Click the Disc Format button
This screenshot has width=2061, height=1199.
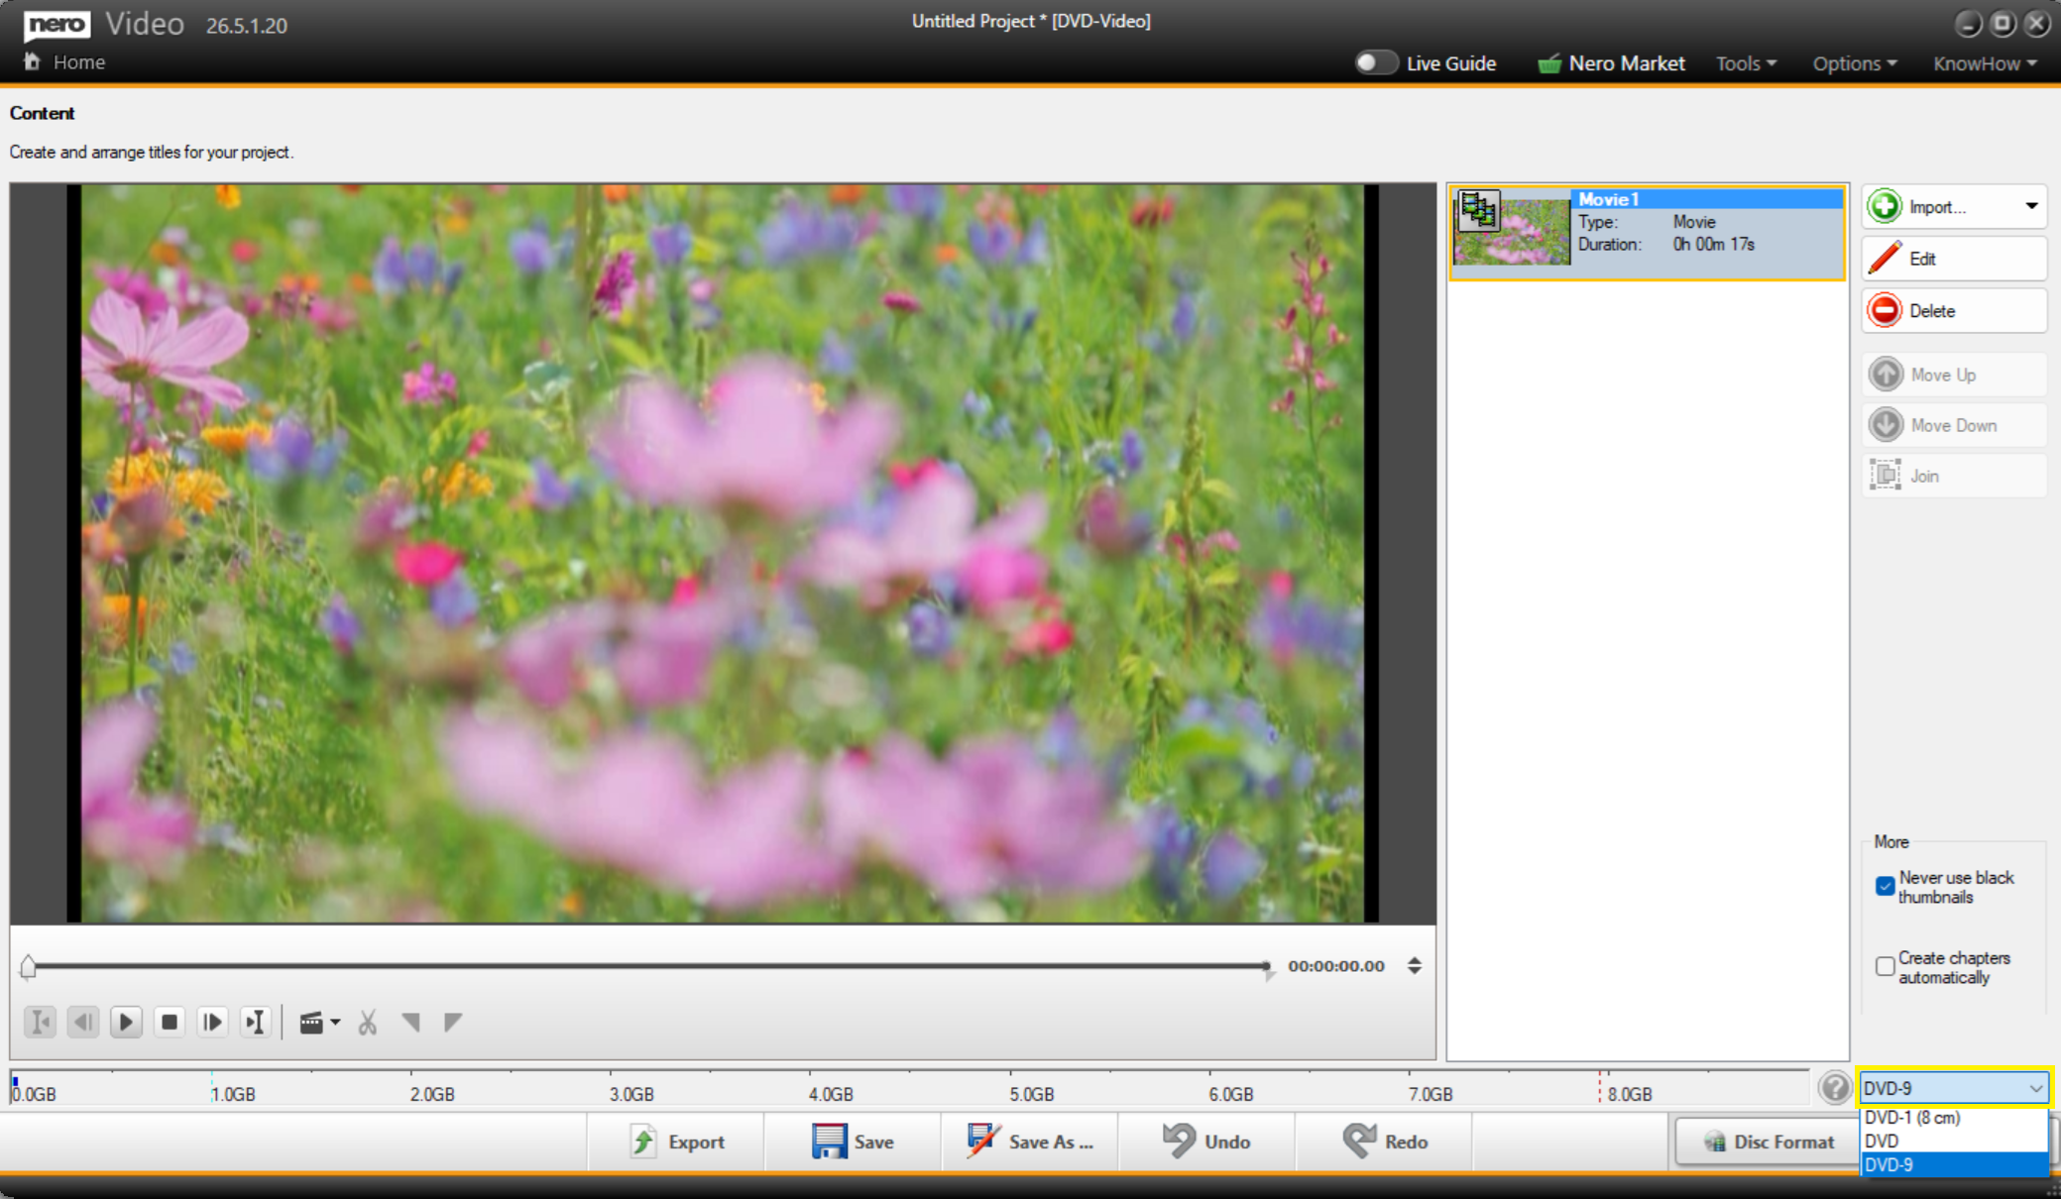pyautogui.click(x=1769, y=1142)
